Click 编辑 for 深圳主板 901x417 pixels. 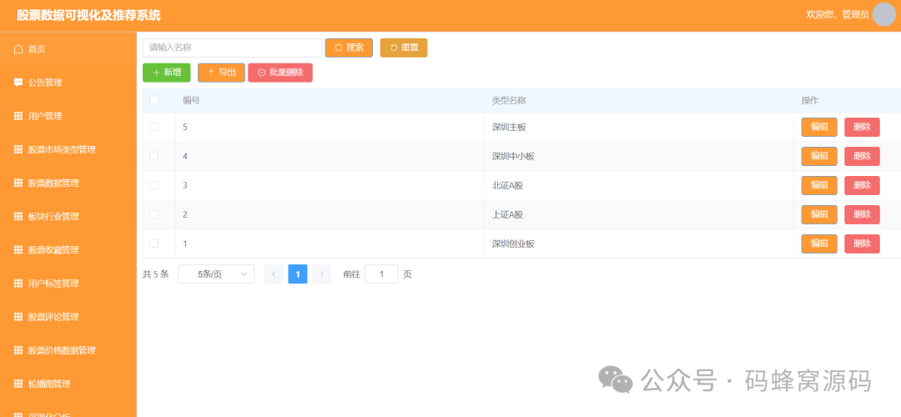click(819, 127)
